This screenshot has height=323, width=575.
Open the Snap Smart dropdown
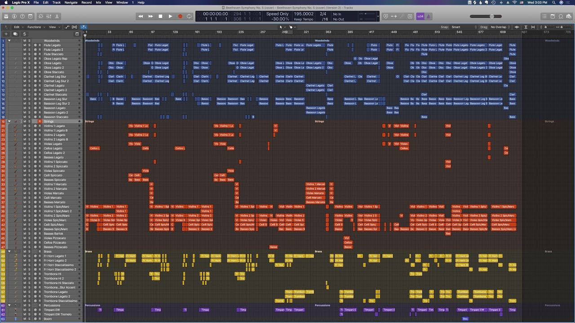tap(464, 27)
